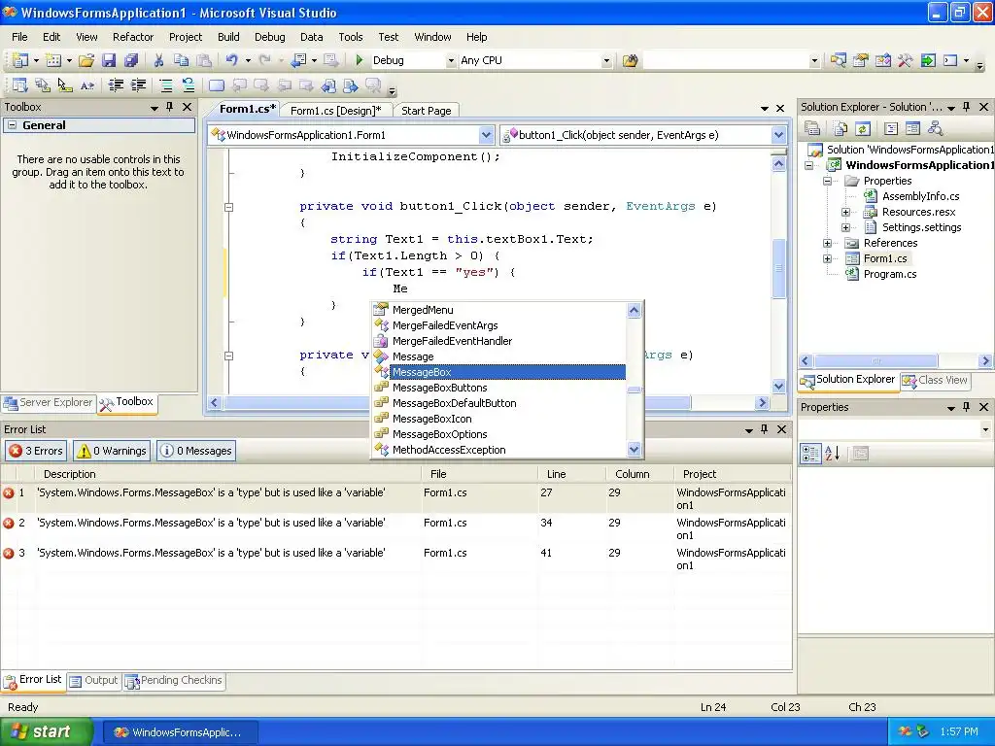Screen dimensions: 995x746
Task: Cut selection with the scissors icon
Action: click(x=158, y=60)
